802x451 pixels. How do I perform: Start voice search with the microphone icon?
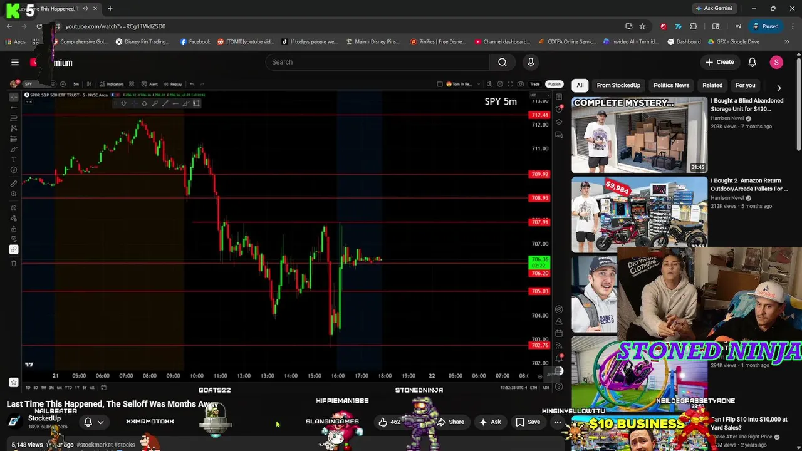[531, 62]
